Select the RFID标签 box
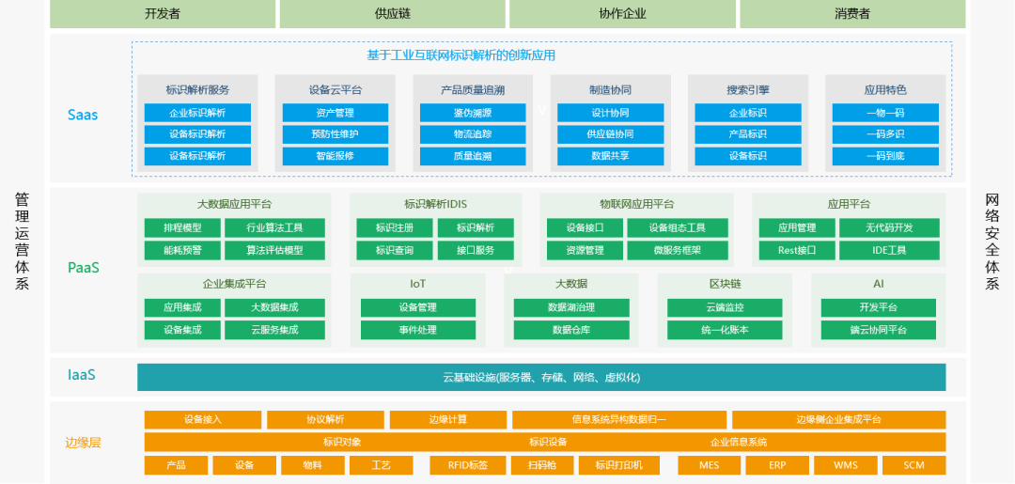Screen dimensions: 1015x484 point(468,465)
